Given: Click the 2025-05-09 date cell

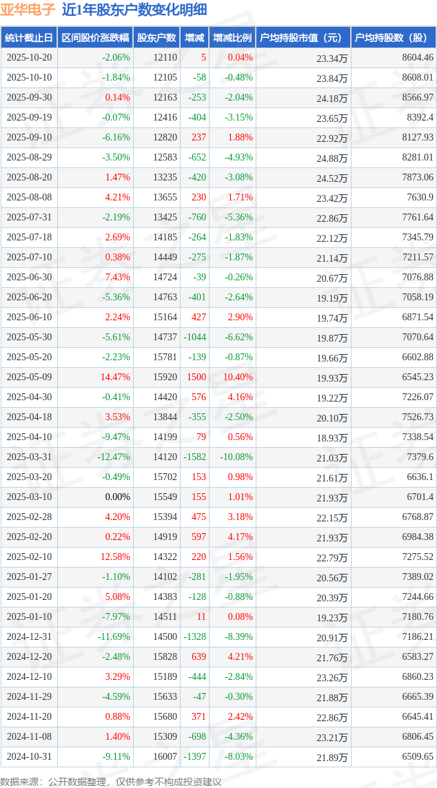Looking at the screenshot, I should click(x=29, y=377).
